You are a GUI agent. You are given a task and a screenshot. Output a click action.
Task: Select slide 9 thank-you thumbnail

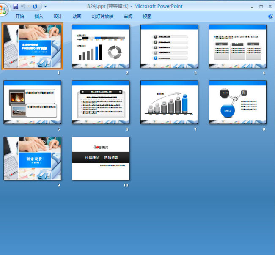(x=33, y=159)
